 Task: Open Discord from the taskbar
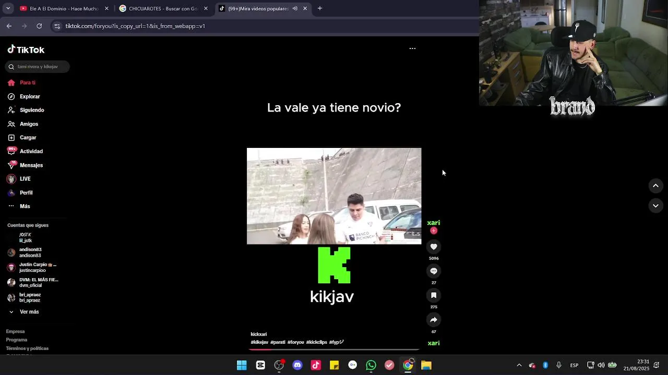click(x=297, y=365)
